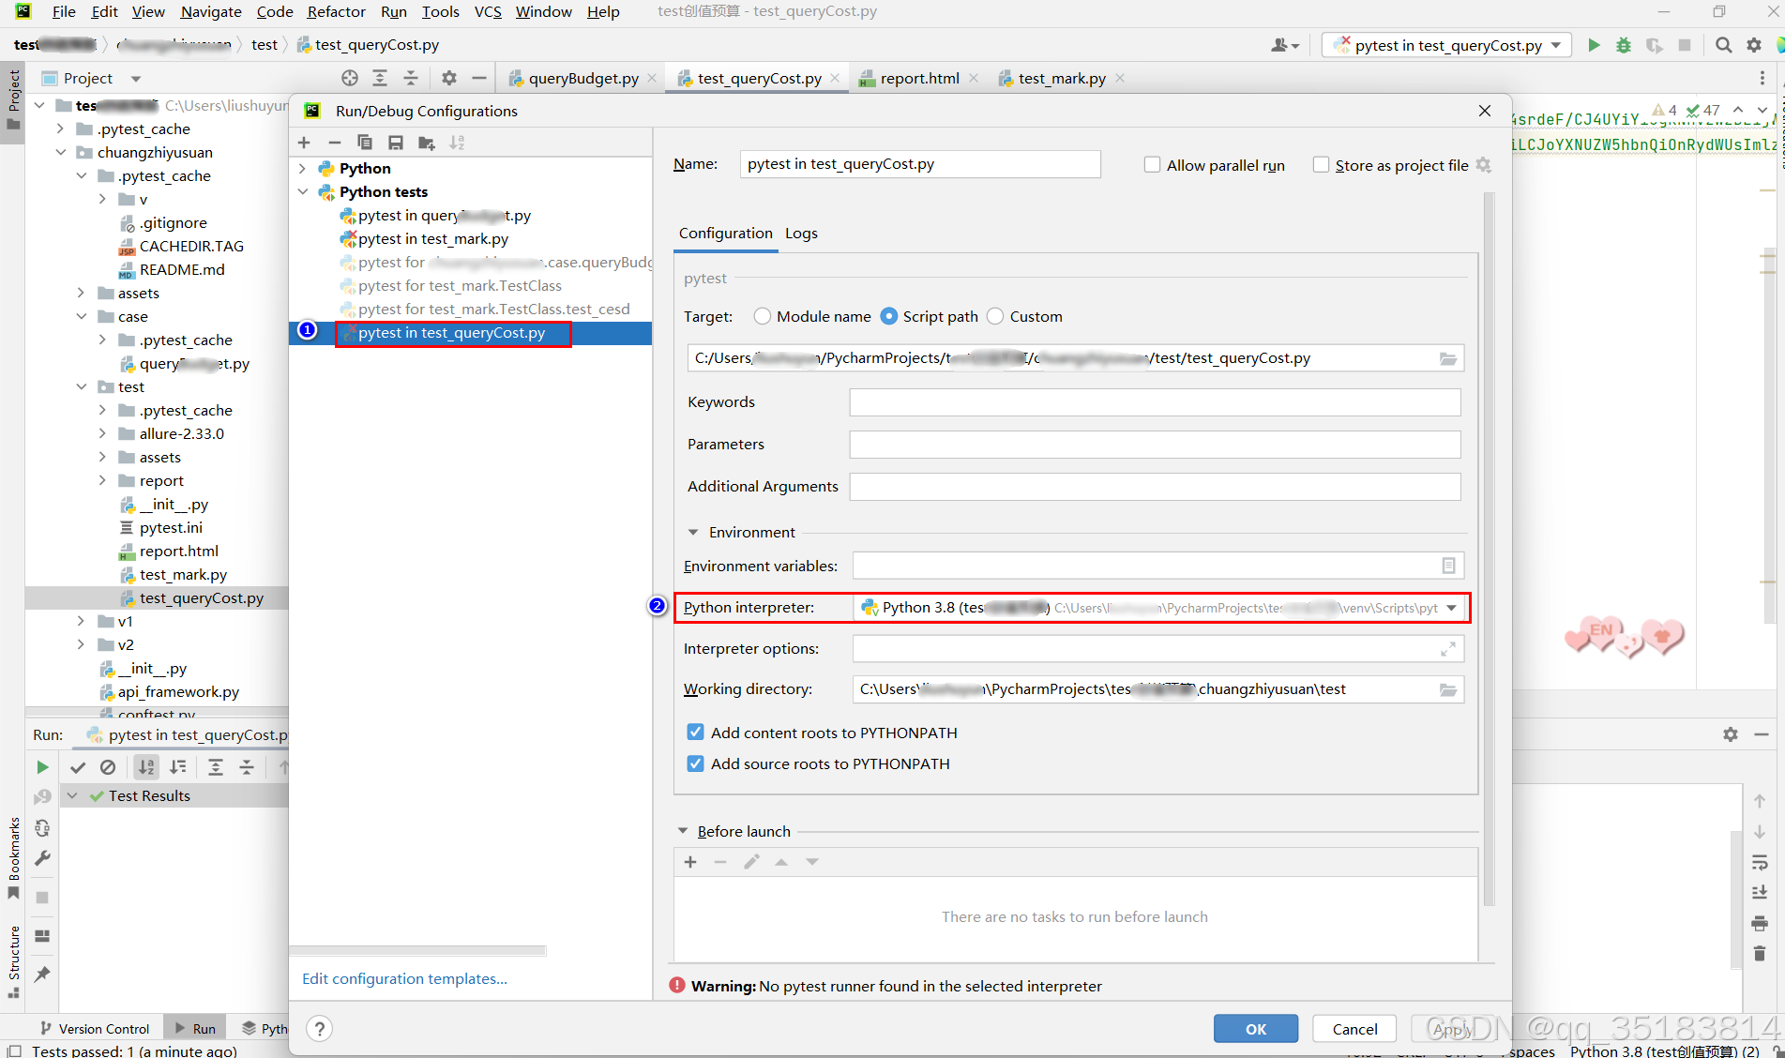Viewport: 1785px width, 1058px height.
Task: Add a new run configuration
Action: (x=303, y=142)
